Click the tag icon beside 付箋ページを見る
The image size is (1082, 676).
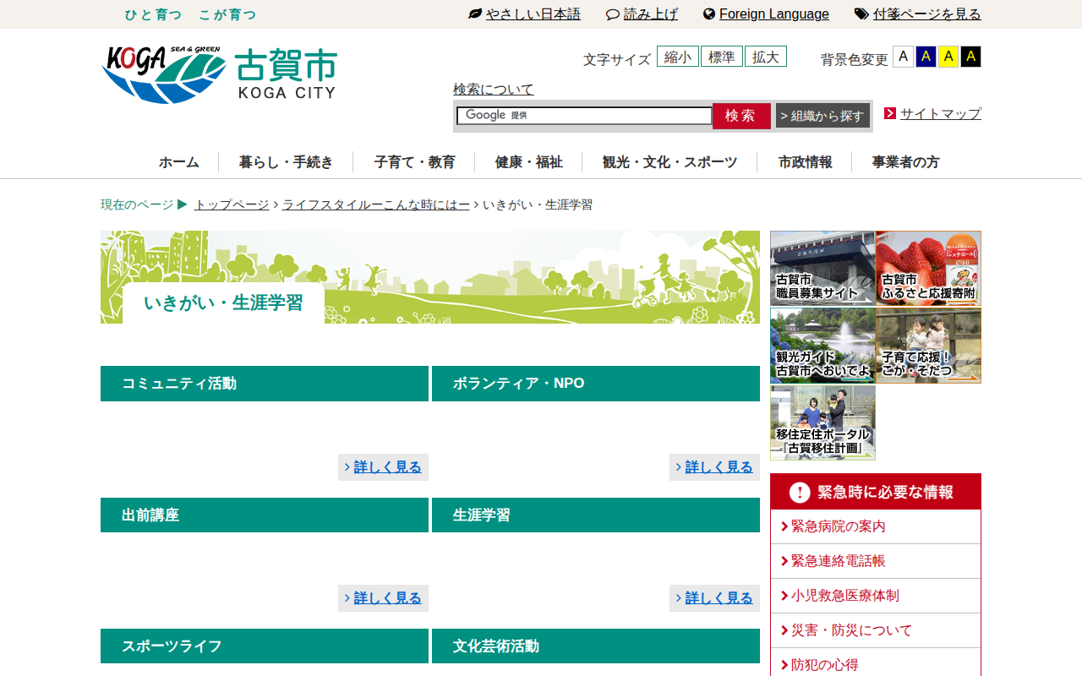click(x=861, y=14)
